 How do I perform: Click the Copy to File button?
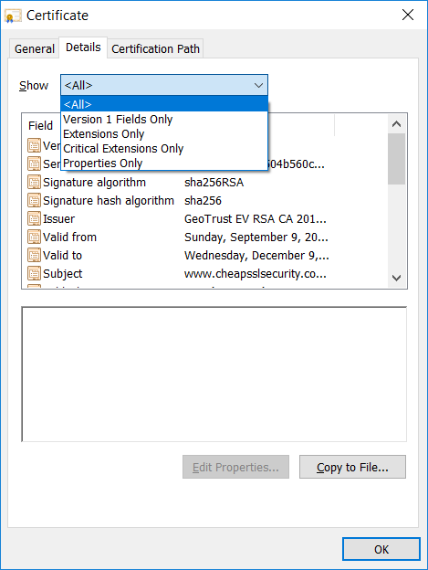(x=352, y=467)
